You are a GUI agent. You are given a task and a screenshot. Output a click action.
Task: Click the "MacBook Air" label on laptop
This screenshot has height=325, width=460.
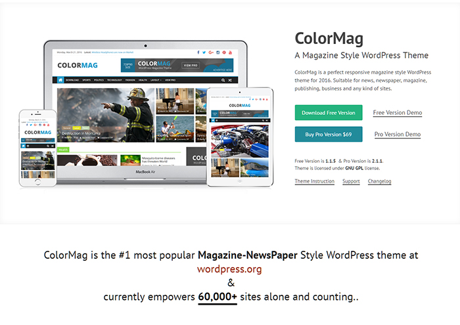[145, 172]
